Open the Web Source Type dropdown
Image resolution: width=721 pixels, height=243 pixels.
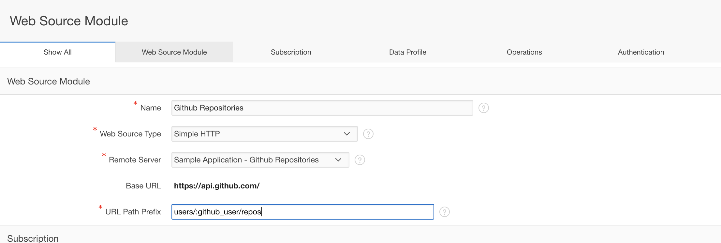tap(264, 134)
